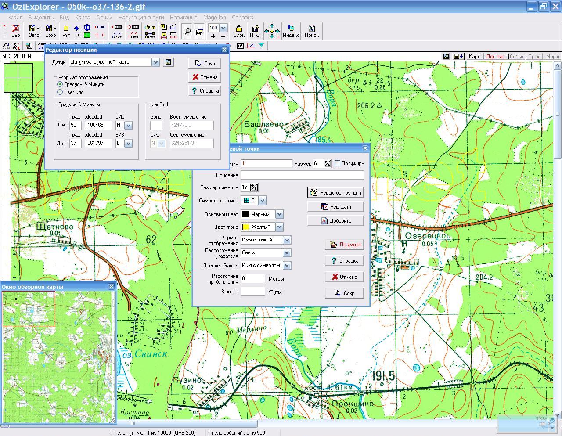This screenshot has width=562, height=436.
Task: Open the Загр load toolbar button
Action: pyautogui.click(x=34, y=31)
